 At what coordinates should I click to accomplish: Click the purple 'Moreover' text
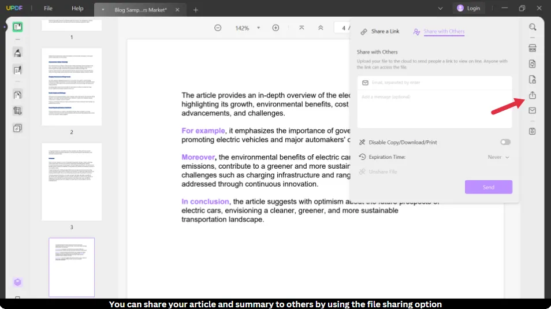tap(198, 157)
